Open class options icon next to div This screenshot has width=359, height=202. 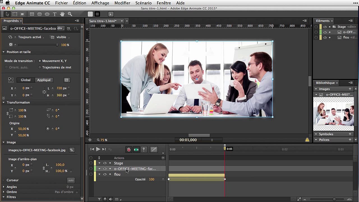(69, 28)
